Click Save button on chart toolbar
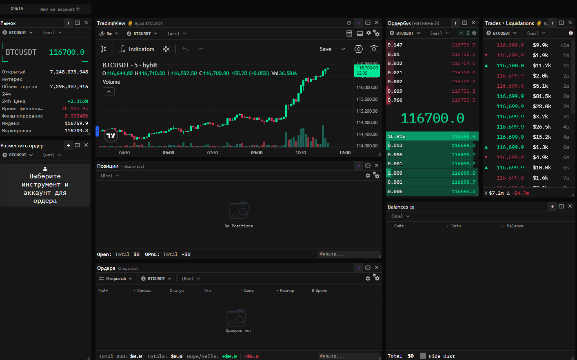 coord(325,49)
